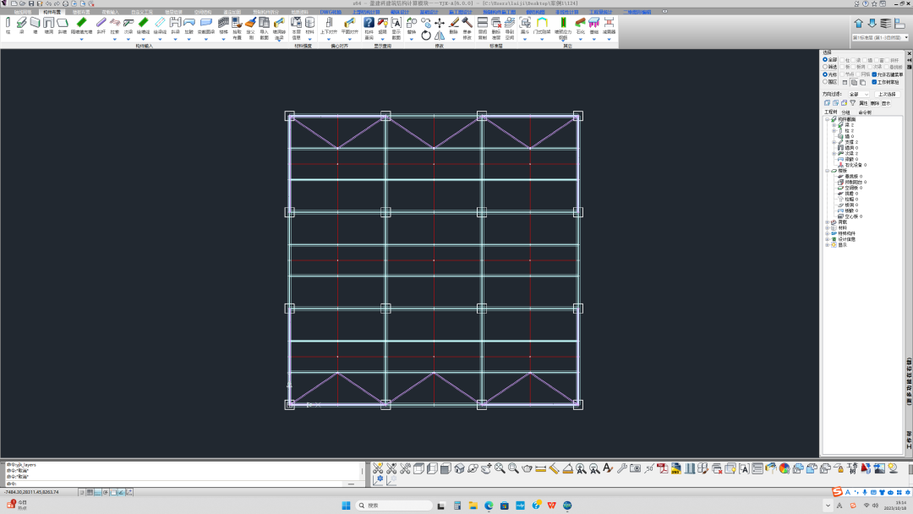Click the teapot render icon in bottom toolbar
913x514 pixels.
527,468
